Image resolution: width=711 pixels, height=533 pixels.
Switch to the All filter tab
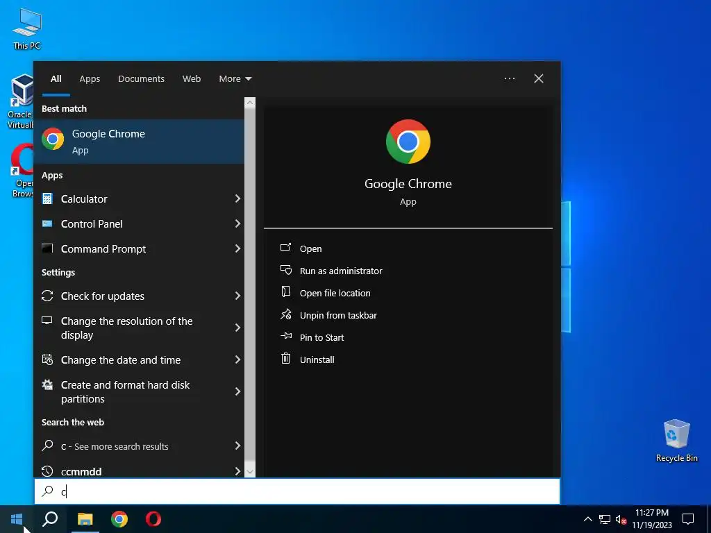click(56, 79)
